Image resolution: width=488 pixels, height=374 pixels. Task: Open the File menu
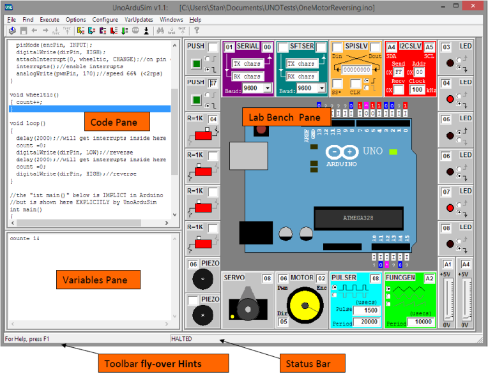coord(11,20)
